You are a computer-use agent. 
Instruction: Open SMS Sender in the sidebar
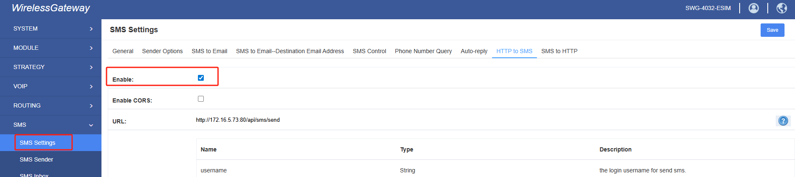click(36, 159)
